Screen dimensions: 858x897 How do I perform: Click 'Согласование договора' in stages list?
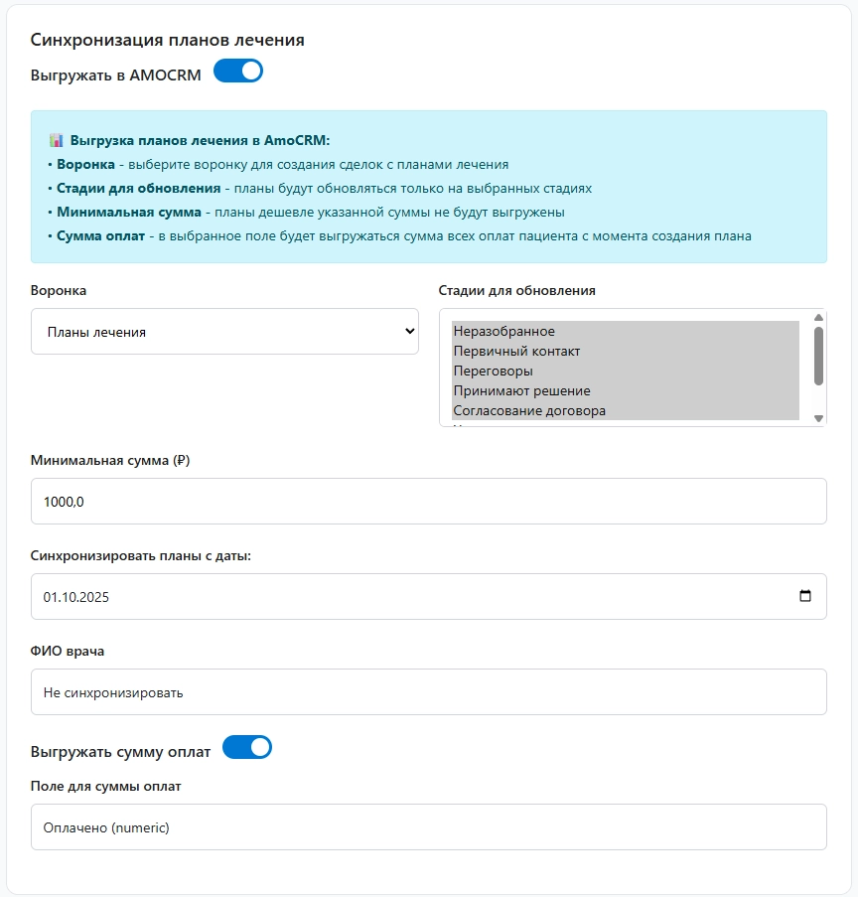[526, 409]
